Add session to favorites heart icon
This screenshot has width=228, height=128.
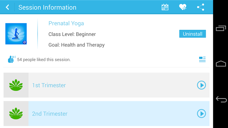tap(183, 7)
